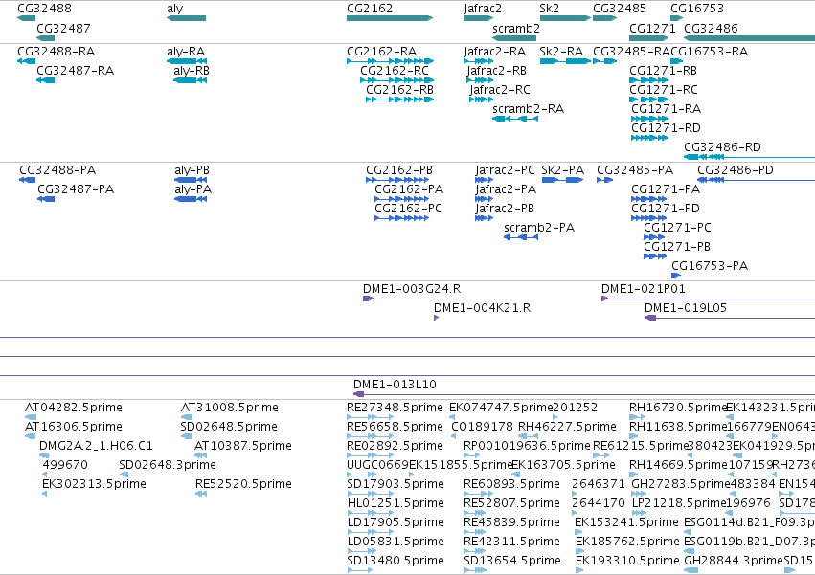Click the Jafrac2 gene bar

point(478,18)
